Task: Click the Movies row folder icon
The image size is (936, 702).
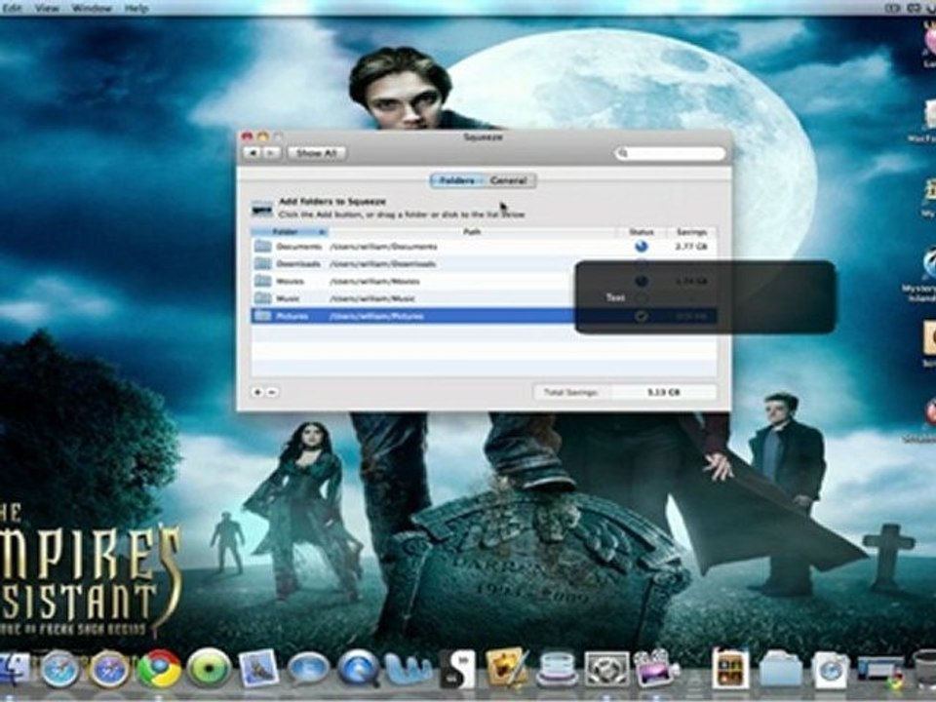Action: (x=262, y=281)
